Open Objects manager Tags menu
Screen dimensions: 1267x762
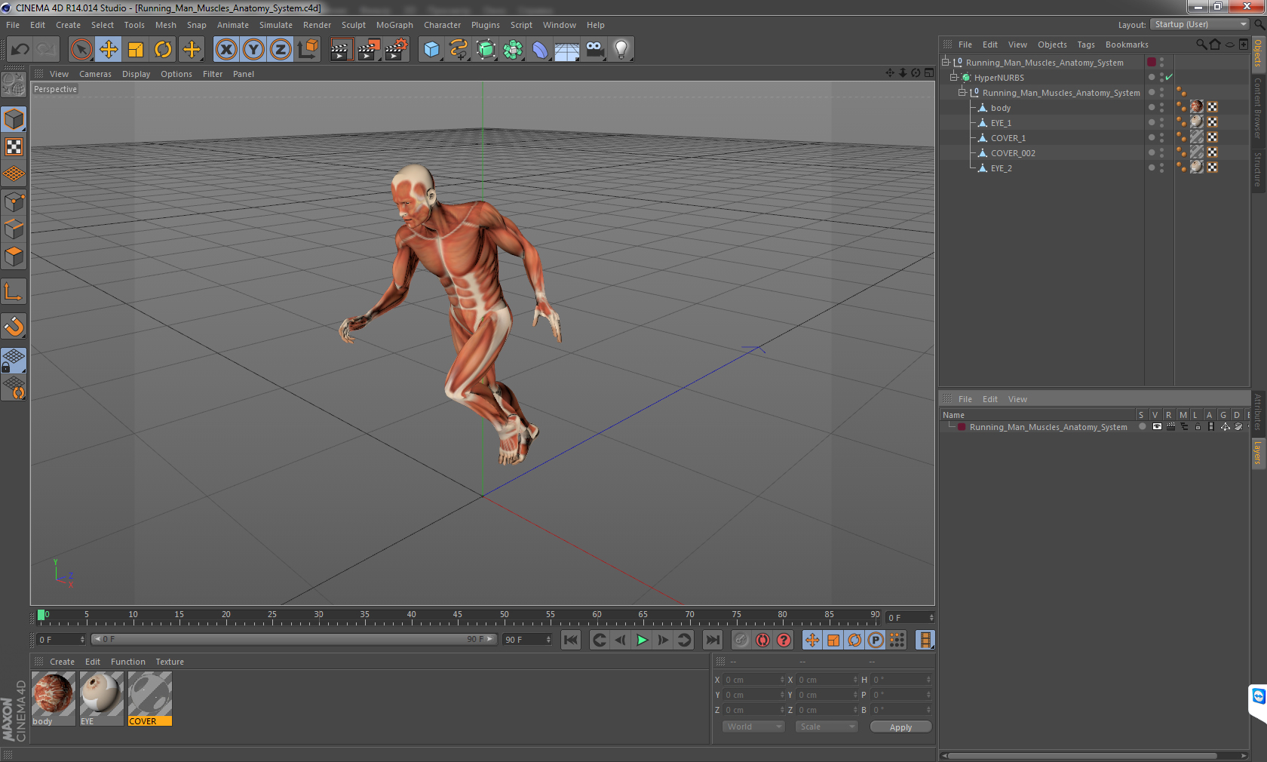[1085, 45]
